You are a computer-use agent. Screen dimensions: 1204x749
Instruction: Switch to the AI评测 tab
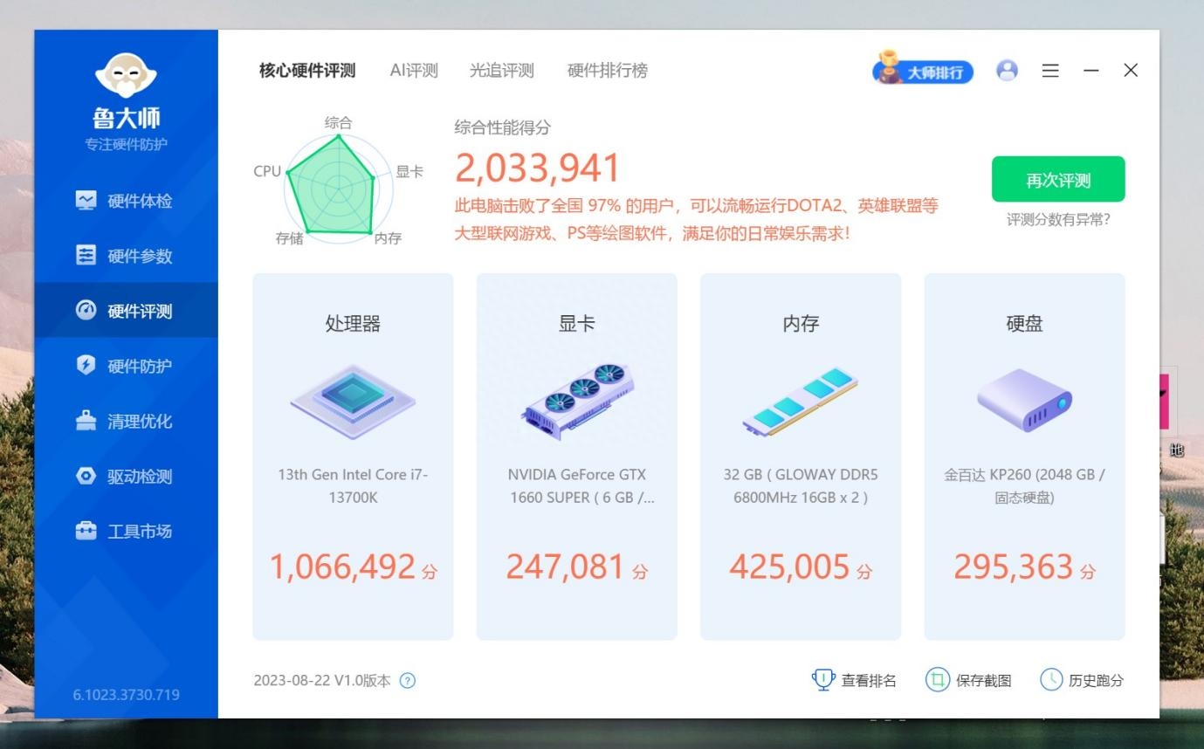[414, 71]
